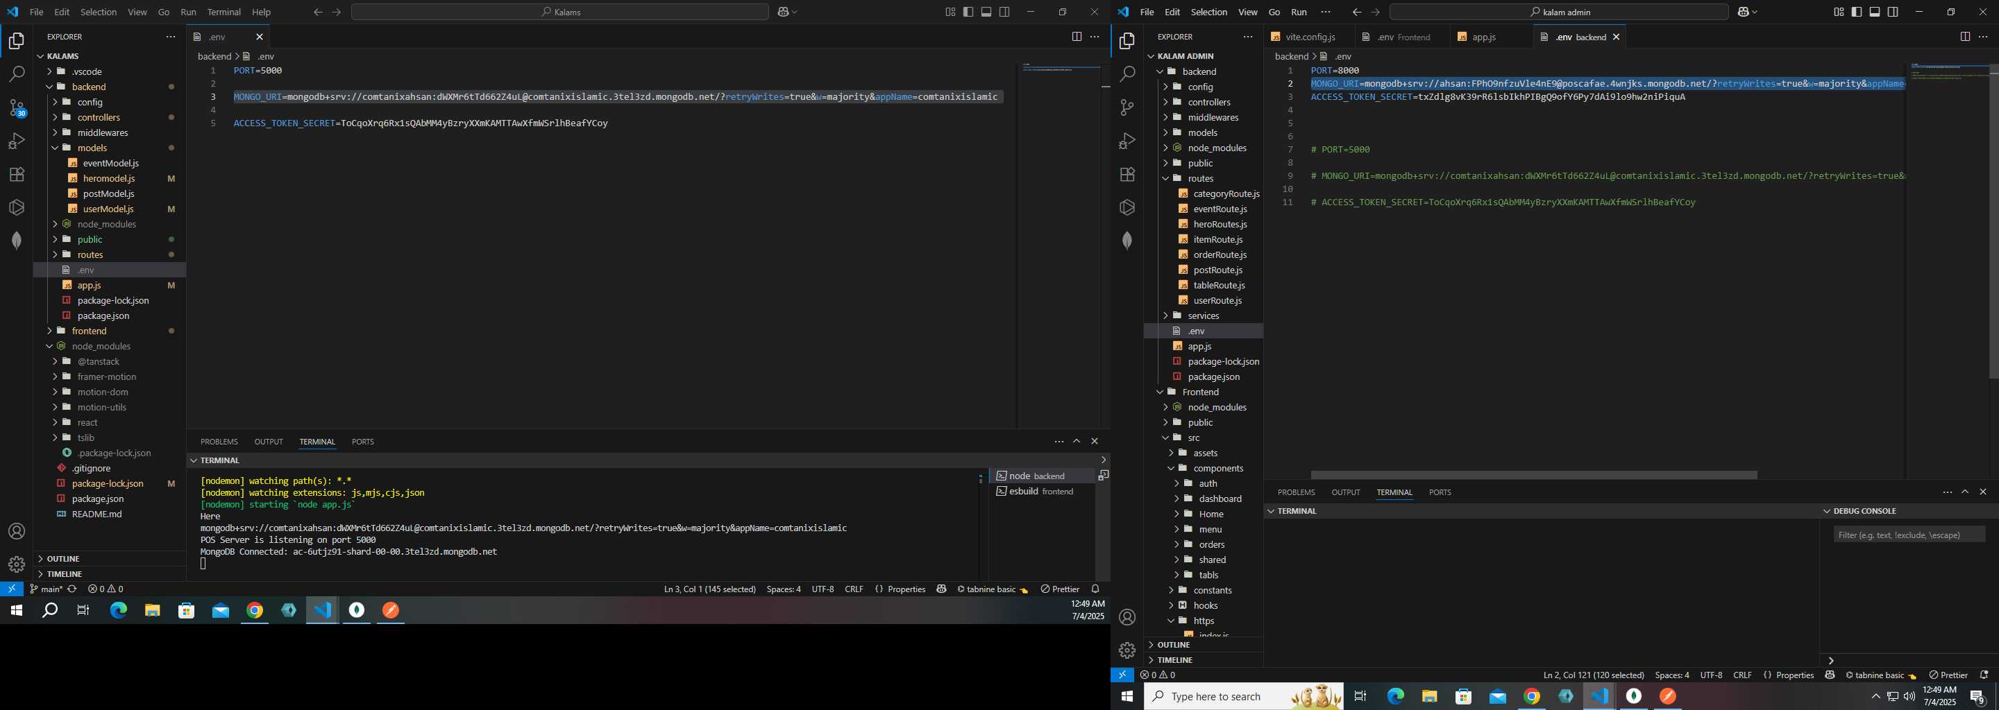The height and width of the screenshot is (710, 1999).
Task: Toggle panel in Kalams title bar
Action: coord(986,12)
